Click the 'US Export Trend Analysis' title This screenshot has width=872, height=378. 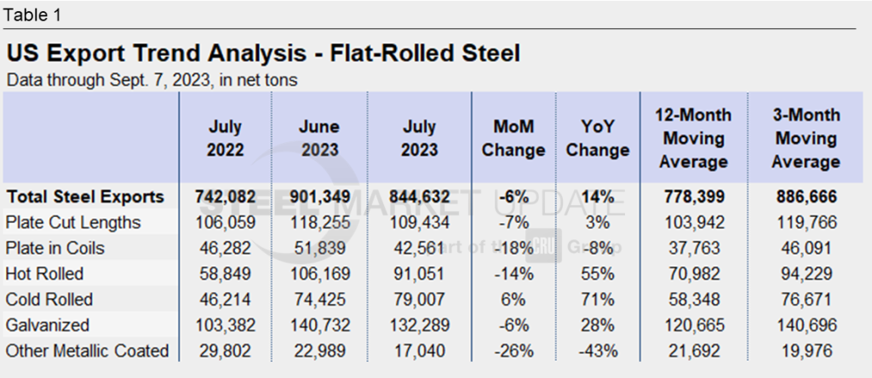[262, 53]
